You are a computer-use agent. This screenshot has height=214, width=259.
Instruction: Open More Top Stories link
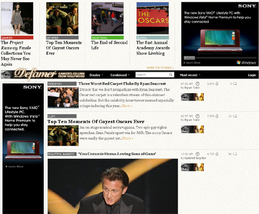point(160,68)
